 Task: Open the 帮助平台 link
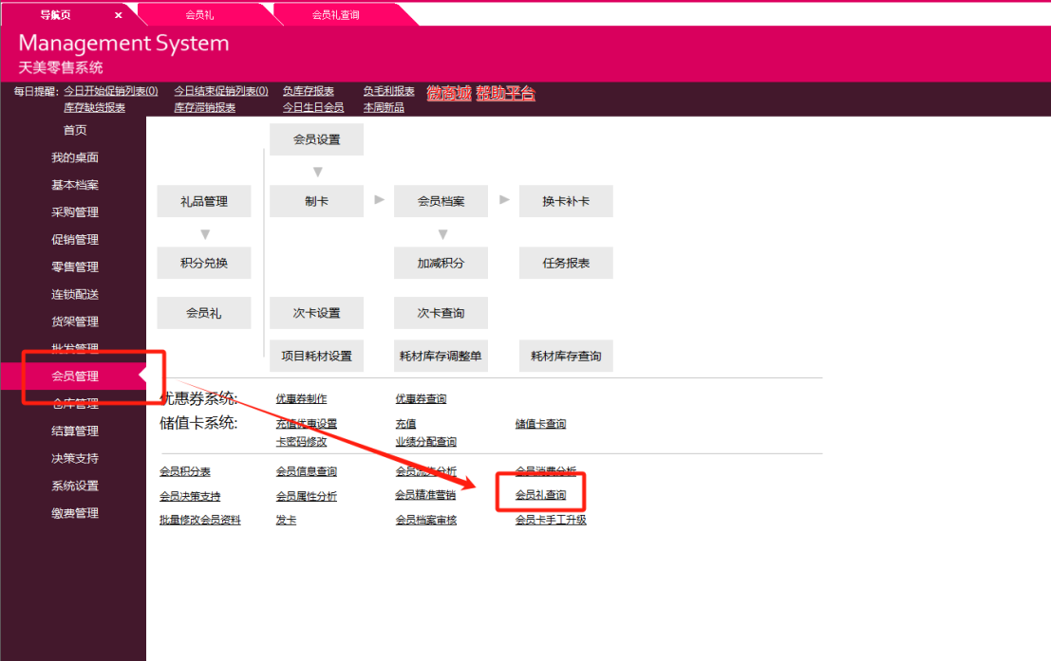[505, 93]
